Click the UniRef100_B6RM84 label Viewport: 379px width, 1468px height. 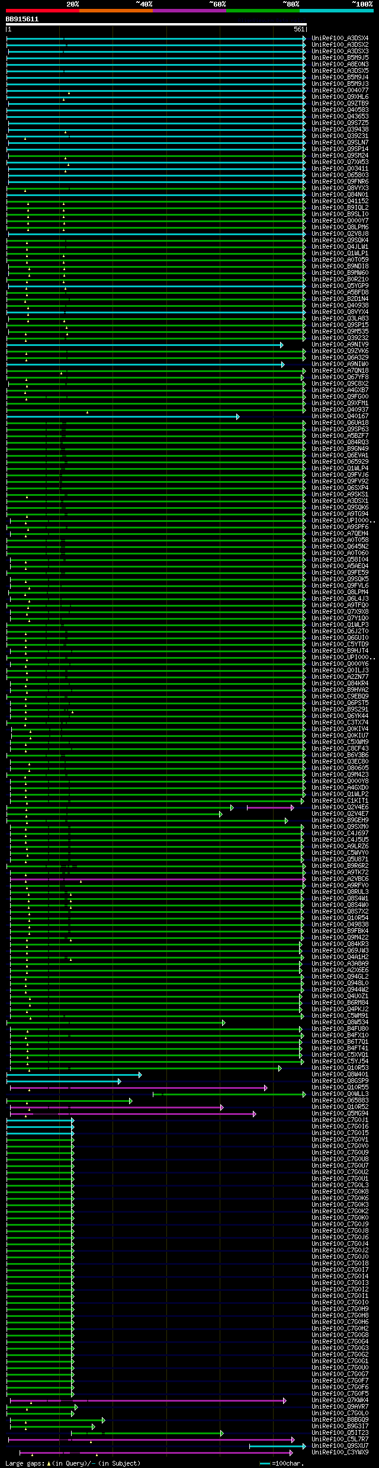[340, 1002]
